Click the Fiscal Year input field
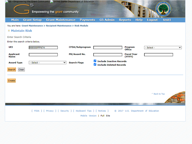This screenshot has height=144, width=192. pyautogui.click(x=159, y=55)
